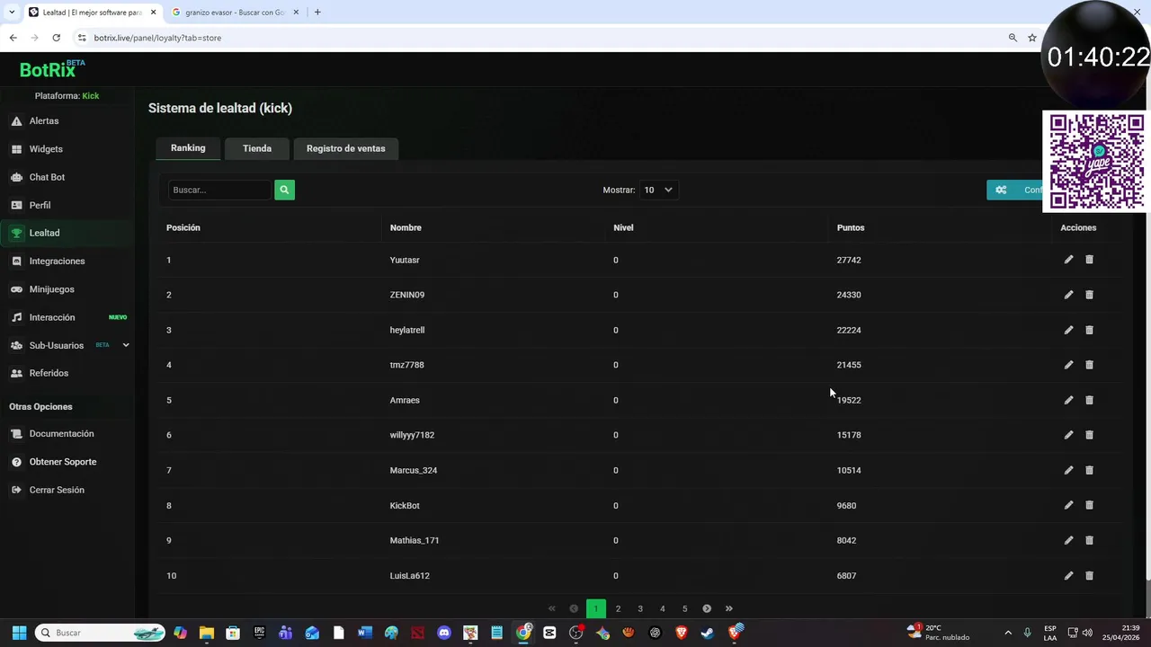Viewport: 1151px width, 647px height.
Task: Choose Cerrar Sesión in the sidebar
Action: (x=57, y=490)
